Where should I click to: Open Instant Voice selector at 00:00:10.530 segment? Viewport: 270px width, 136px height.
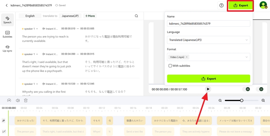coord(50,84)
